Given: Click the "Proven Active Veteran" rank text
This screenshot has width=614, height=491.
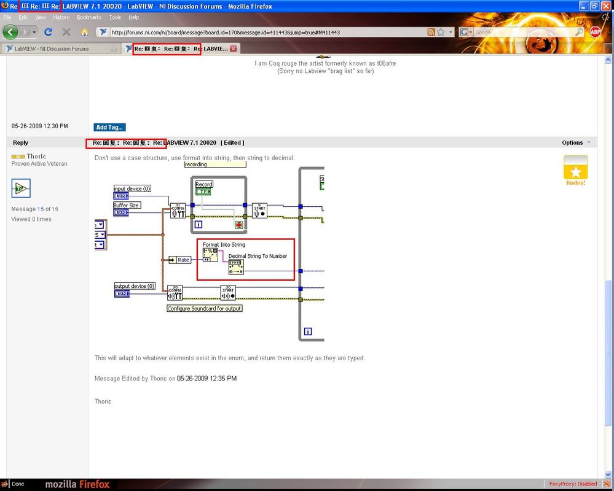Looking at the screenshot, I should [39, 164].
